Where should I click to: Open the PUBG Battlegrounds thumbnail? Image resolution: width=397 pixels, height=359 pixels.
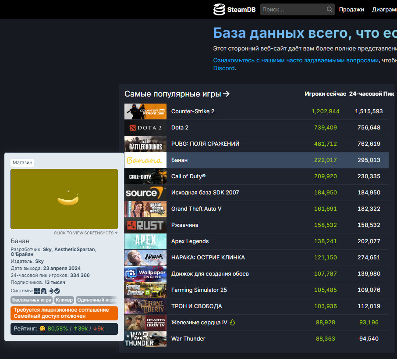pos(145,144)
